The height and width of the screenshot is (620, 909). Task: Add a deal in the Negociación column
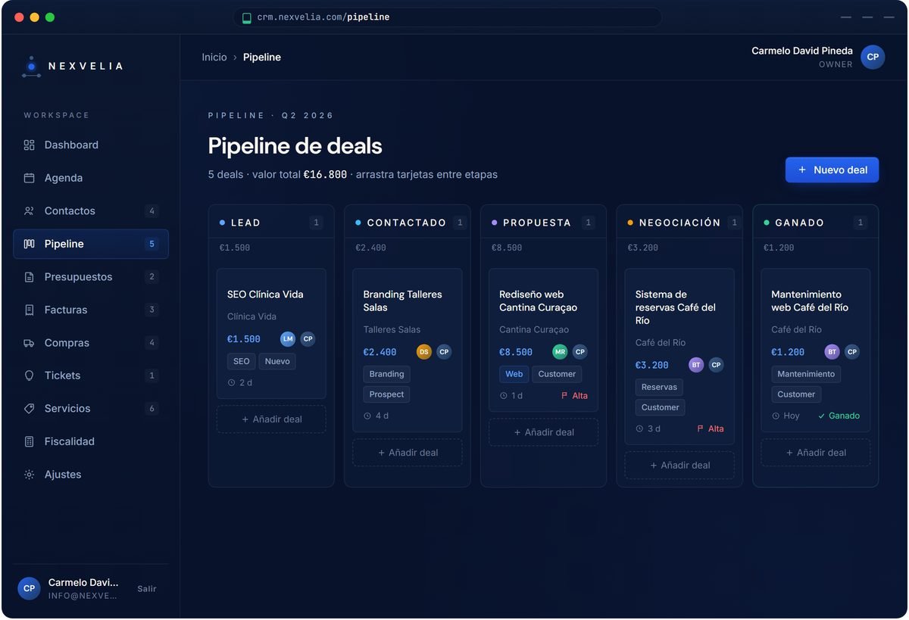click(x=679, y=466)
